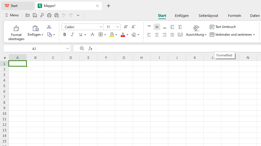Align cell content to vertical middle

(157, 27)
